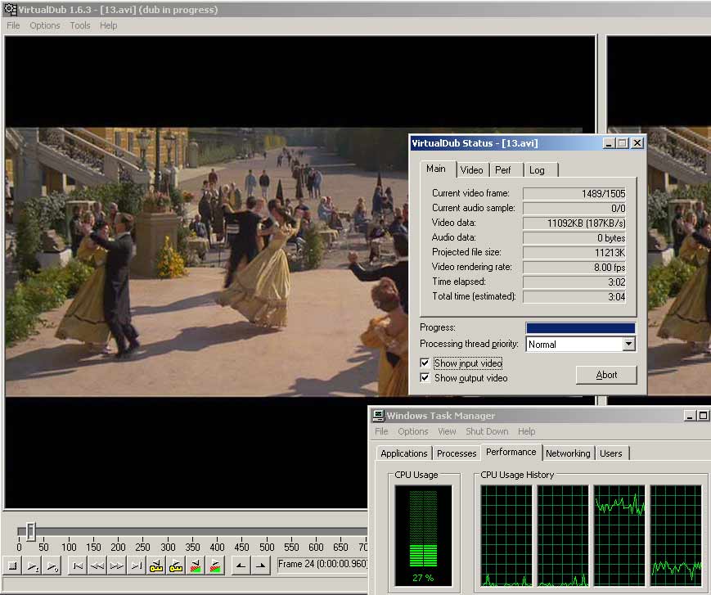Image resolution: width=711 pixels, height=595 pixels.
Task: Click the Stop button in VirtualDub toolbar
Action: click(x=13, y=566)
